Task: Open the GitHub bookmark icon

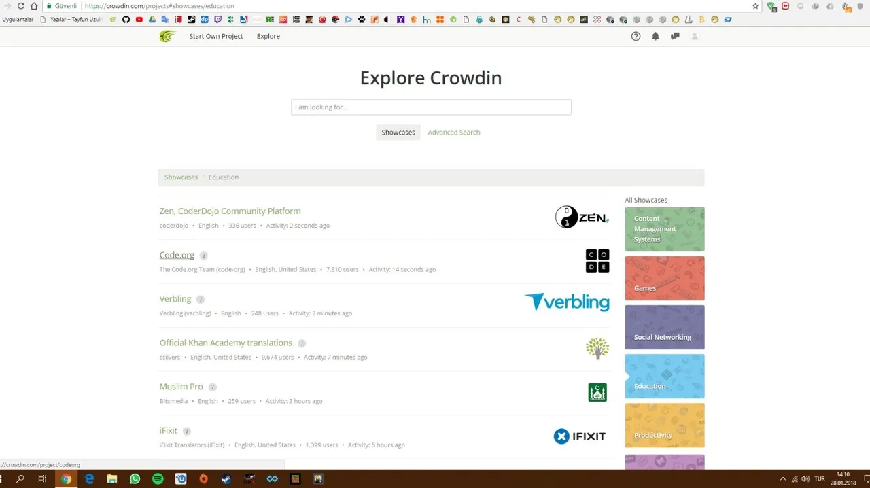Action: pyautogui.click(x=126, y=20)
